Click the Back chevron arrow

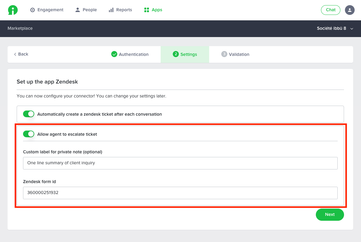(15, 54)
